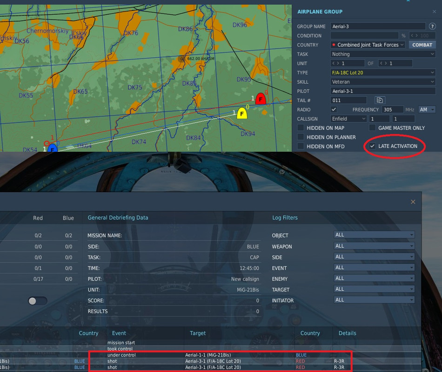Click the red waypoint 1 circle marker
This screenshot has width=442, height=372.
(47, 143)
